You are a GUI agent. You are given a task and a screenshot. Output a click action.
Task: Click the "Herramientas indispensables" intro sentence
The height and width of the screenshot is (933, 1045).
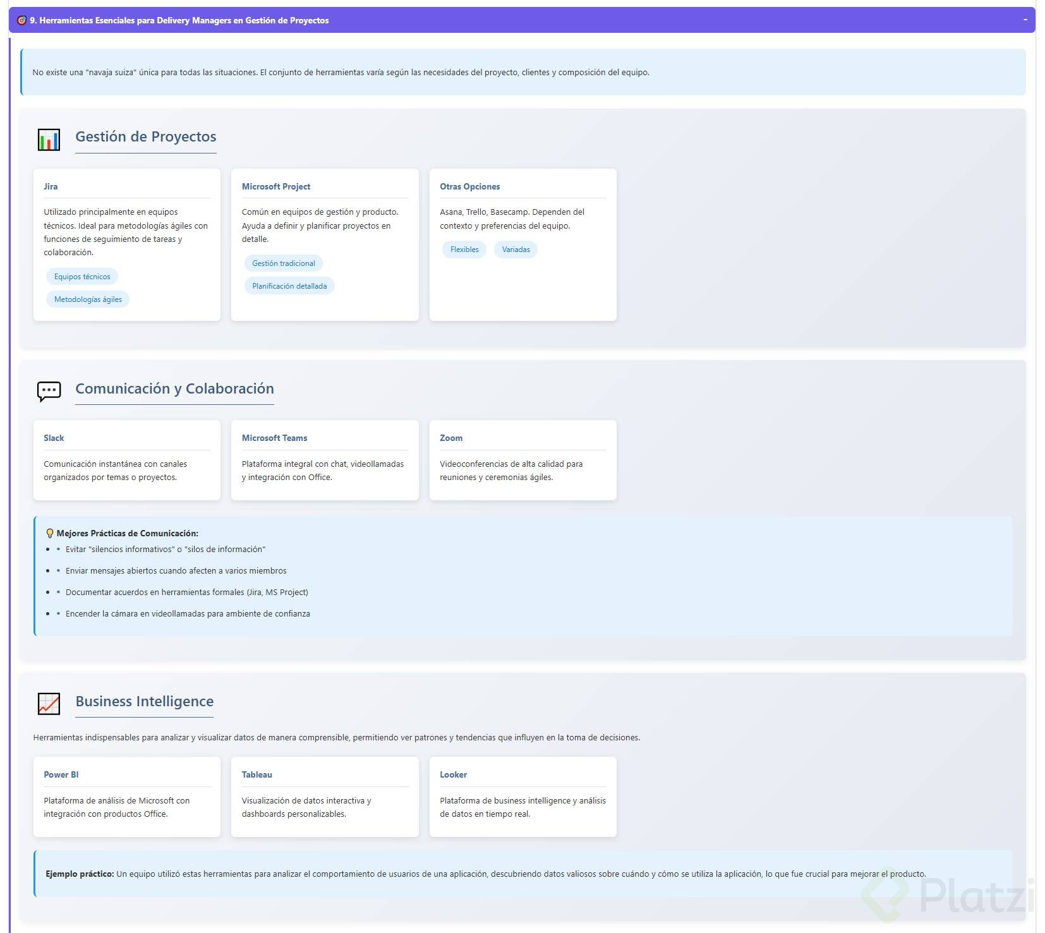pos(337,738)
